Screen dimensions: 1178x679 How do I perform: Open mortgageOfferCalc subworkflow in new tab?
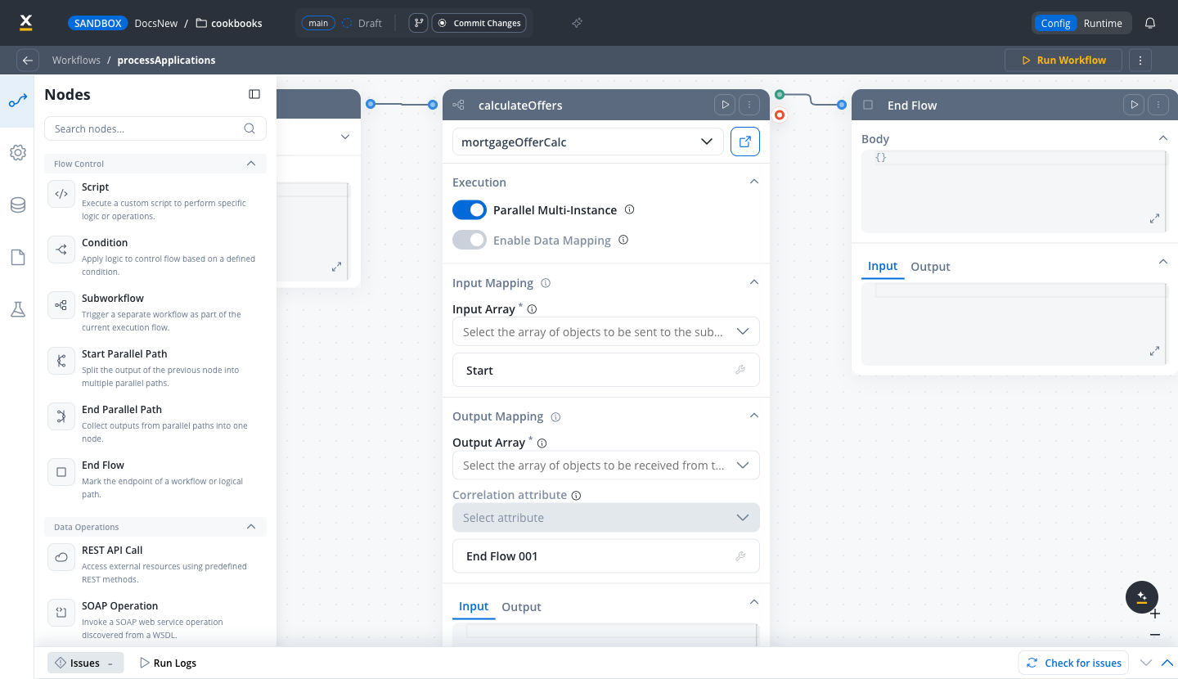pyautogui.click(x=744, y=142)
